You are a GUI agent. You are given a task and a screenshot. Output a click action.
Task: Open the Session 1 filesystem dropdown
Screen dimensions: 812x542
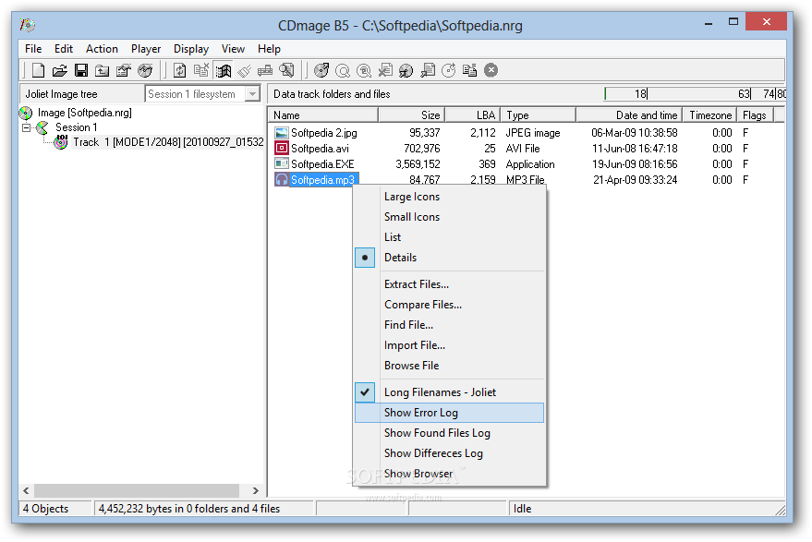pyautogui.click(x=252, y=94)
